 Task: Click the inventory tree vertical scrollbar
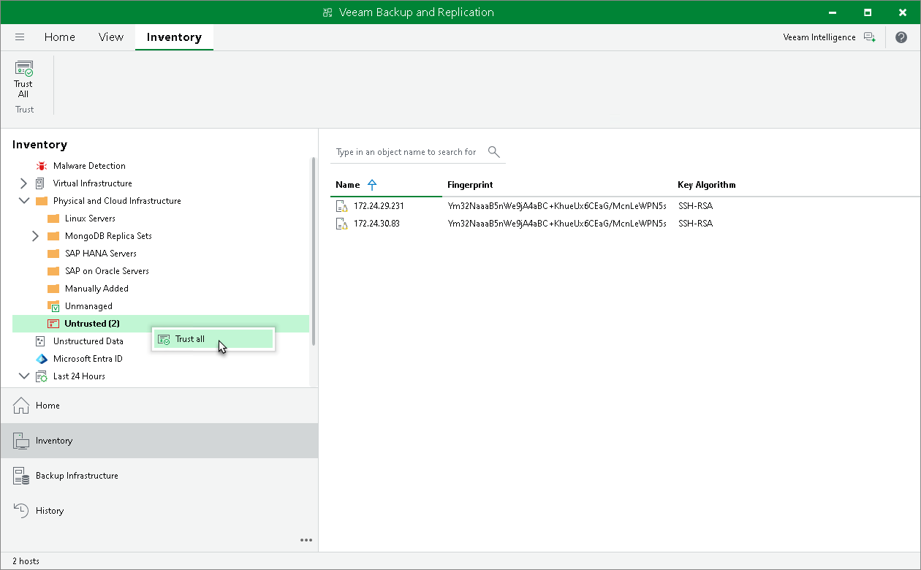click(x=314, y=248)
